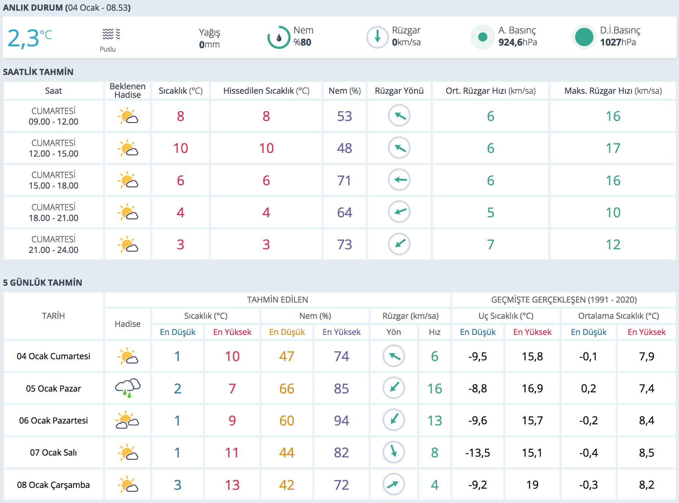Click the current temperature 2,3°C reading
The height and width of the screenshot is (503, 679).
tap(29, 38)
